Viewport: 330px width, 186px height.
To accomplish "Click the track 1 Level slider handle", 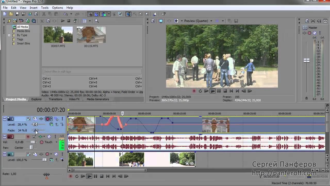I will (35, 125).
